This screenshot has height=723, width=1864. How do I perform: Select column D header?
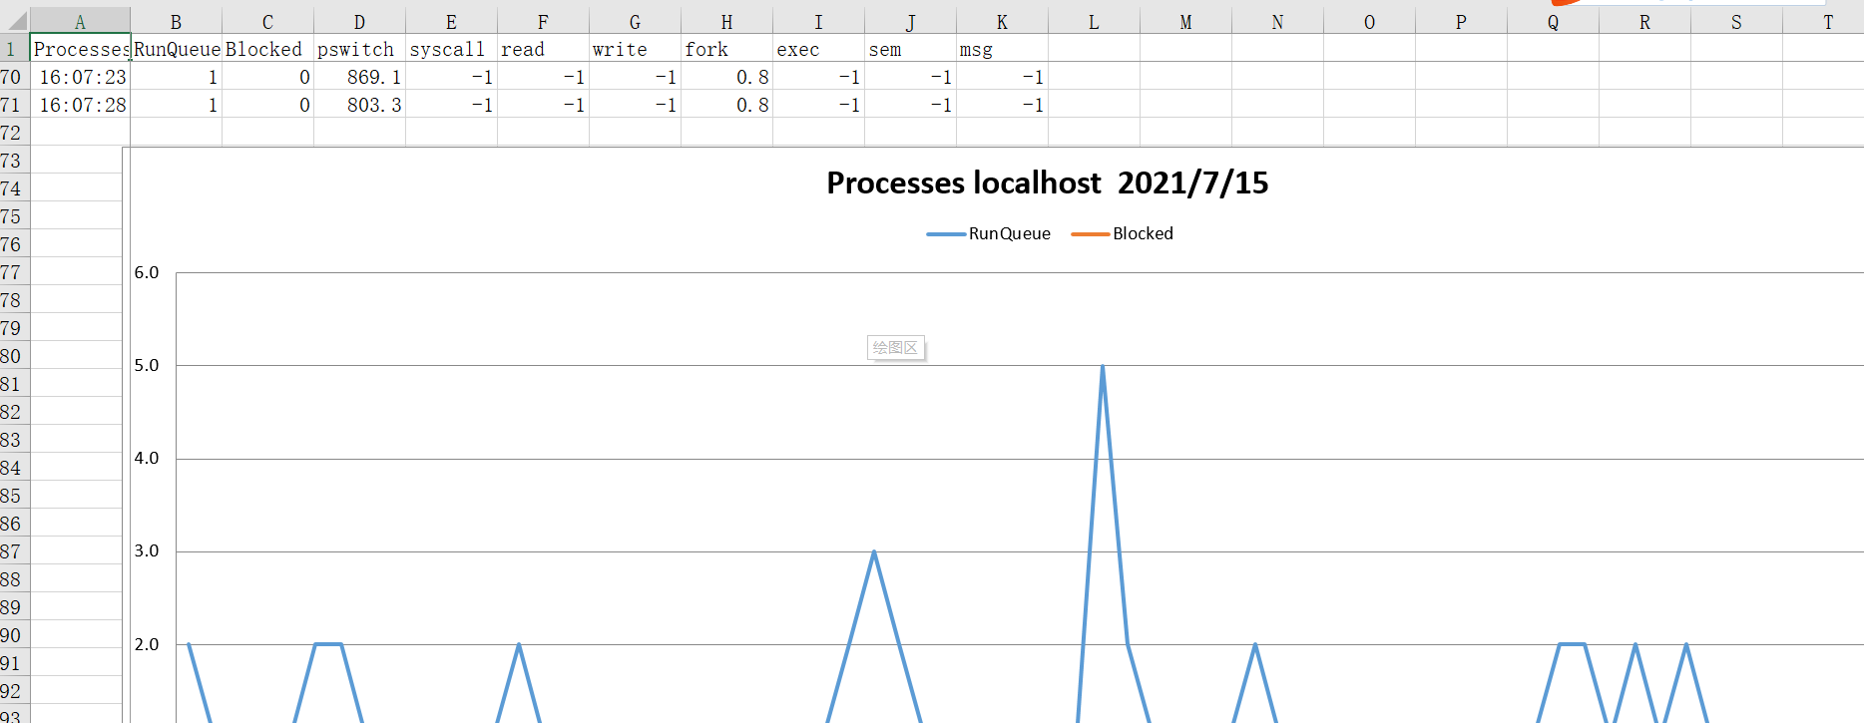click(x=359, y=22)
